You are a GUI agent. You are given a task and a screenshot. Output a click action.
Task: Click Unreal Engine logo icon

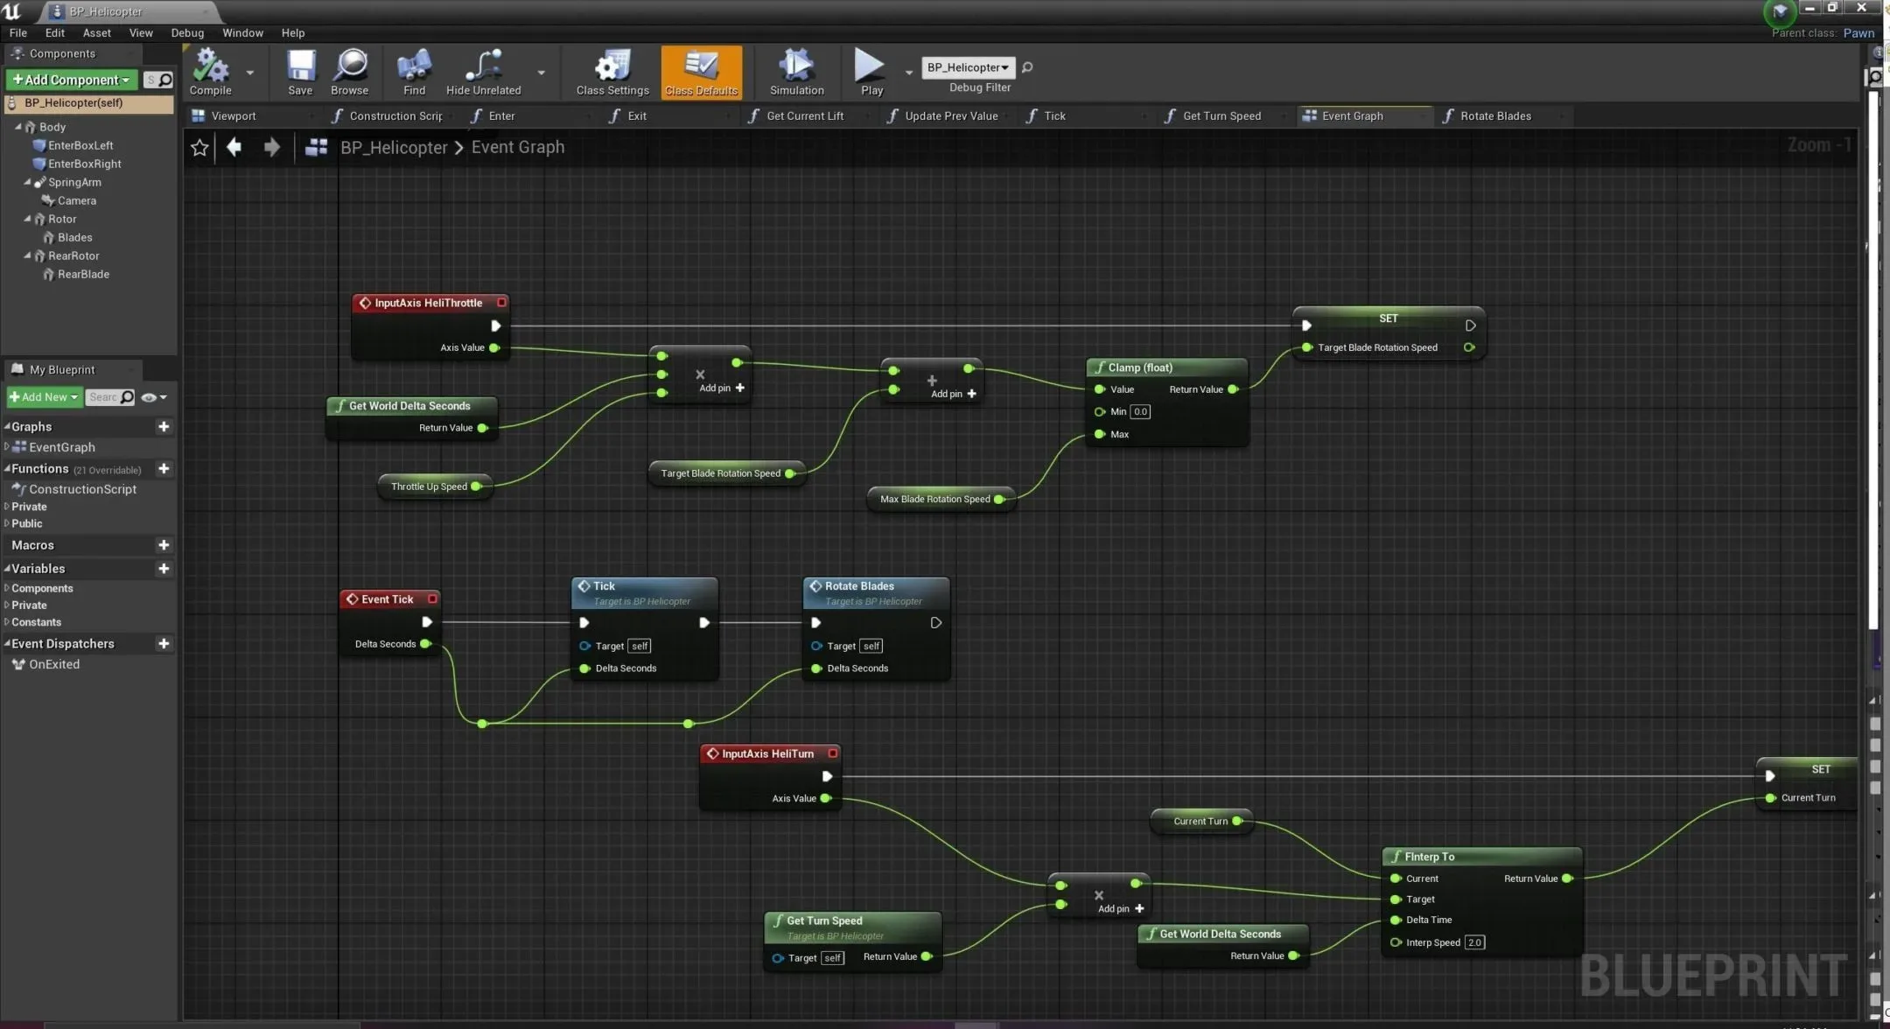[12, 11]
